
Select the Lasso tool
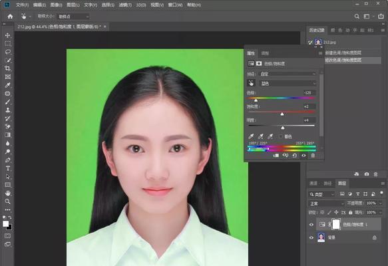point(8,52)
